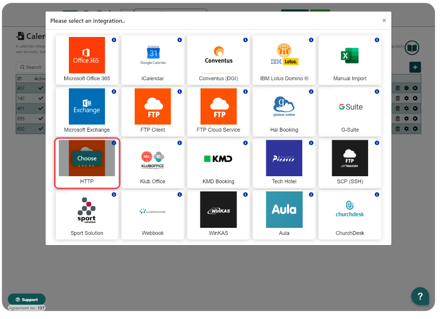Pick the KMD Booking integration
441x319 pixels.
(x=218, y=163)
